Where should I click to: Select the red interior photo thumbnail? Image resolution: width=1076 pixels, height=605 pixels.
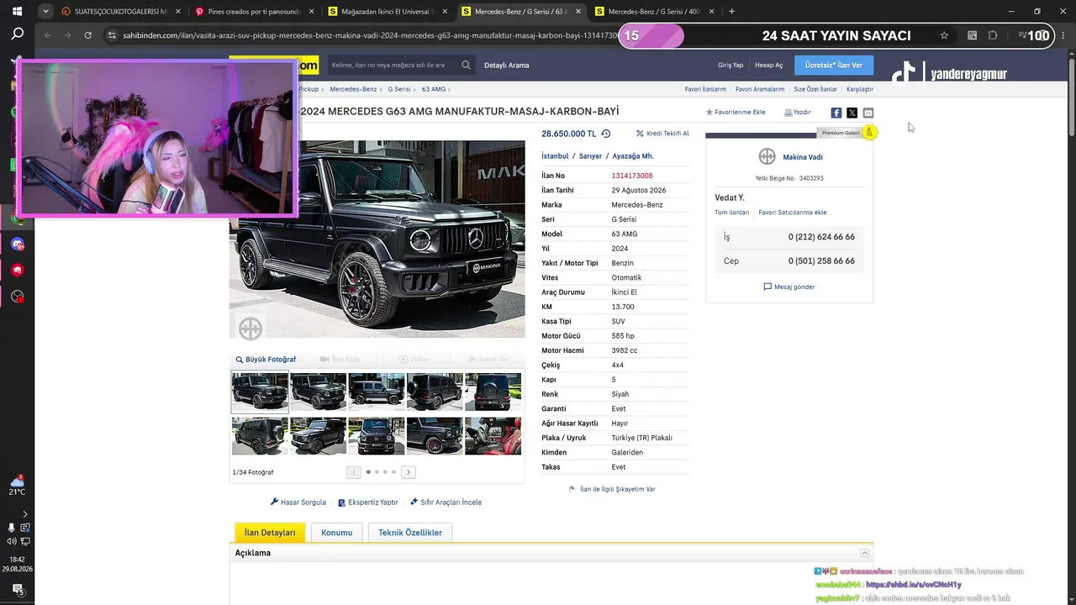tap(493, 436)
